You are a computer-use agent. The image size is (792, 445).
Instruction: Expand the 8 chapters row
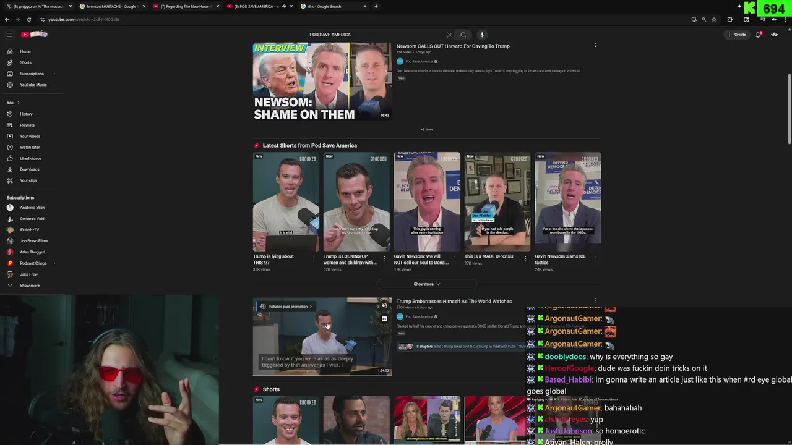461,347
